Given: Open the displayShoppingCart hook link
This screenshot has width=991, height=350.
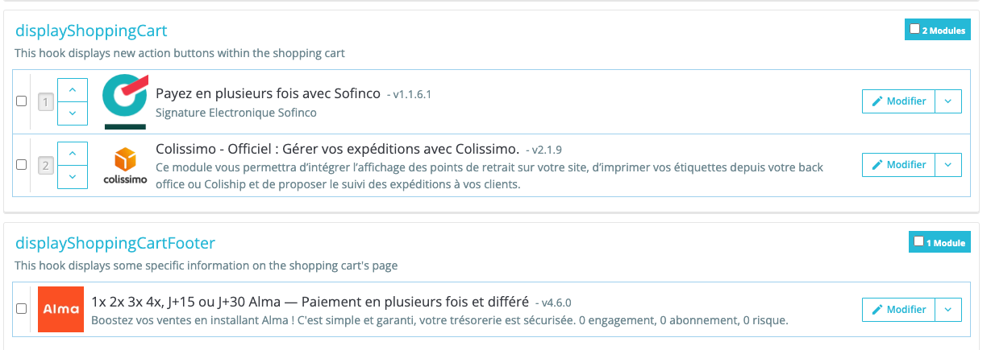Looking at the screenshot, I should [x=91, y=31].
